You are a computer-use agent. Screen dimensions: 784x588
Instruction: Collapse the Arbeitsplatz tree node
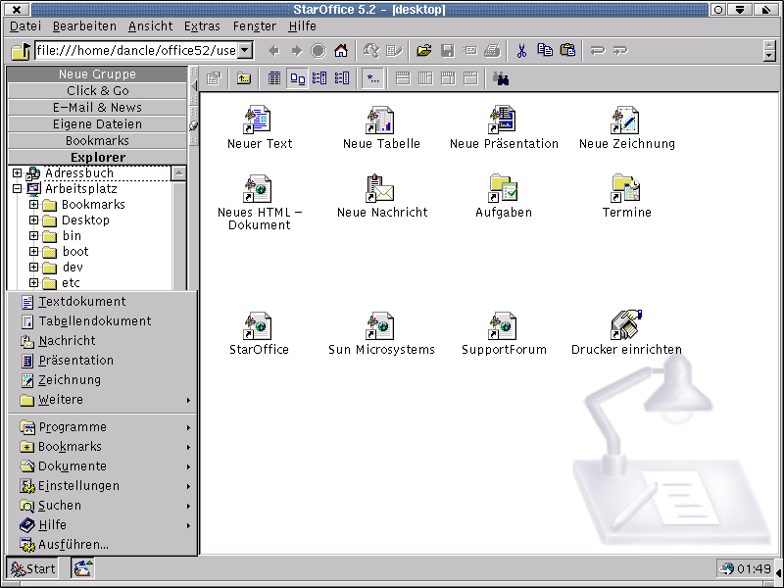pos(17,188)
